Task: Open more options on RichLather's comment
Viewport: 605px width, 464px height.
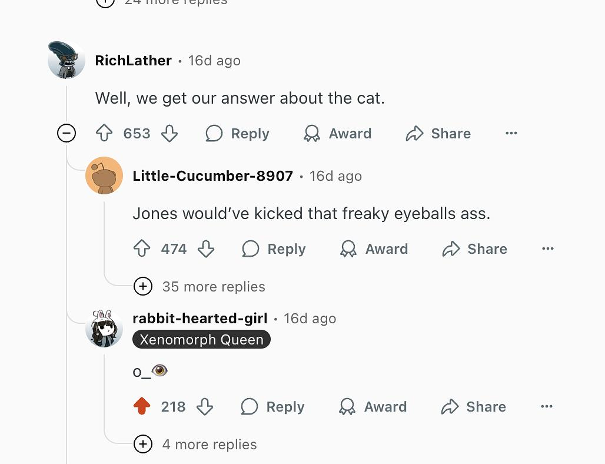Action: (511, 134)
